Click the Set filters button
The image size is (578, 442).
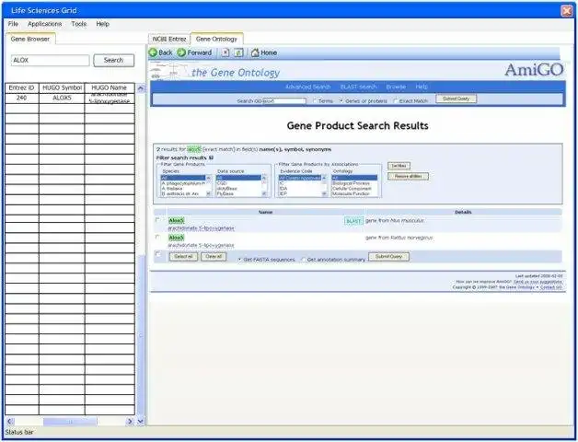[399, 166]
